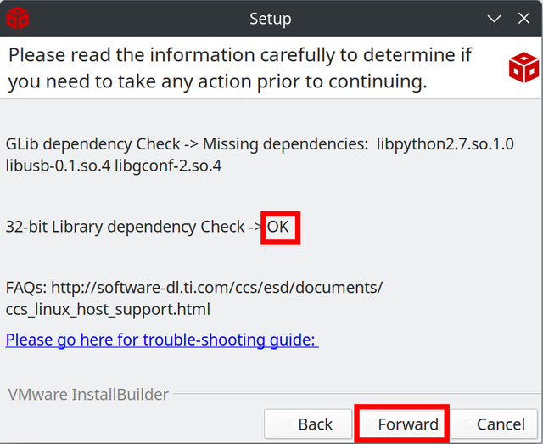Screen dimensions: 543x444
Task: Click the red cube icon in title bar
Action: pos(18,19)
